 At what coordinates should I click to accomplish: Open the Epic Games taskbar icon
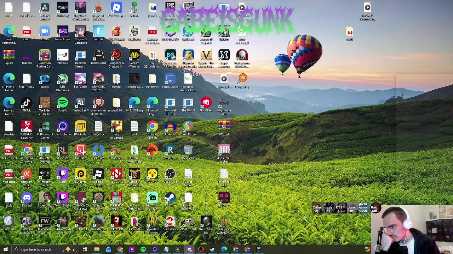(259, 249)
